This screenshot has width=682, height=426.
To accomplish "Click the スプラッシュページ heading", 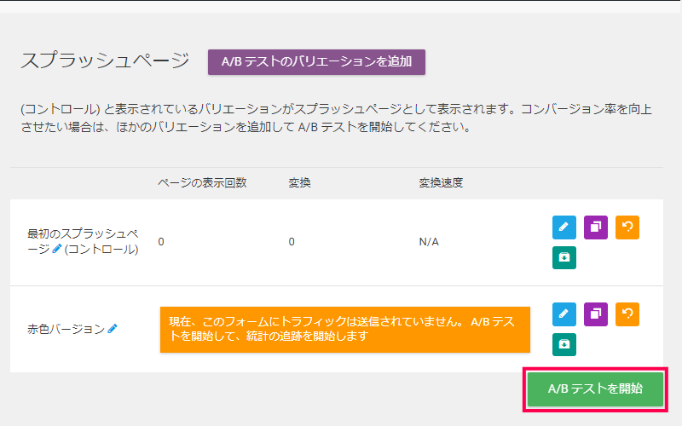I will (x=105, y=60).
